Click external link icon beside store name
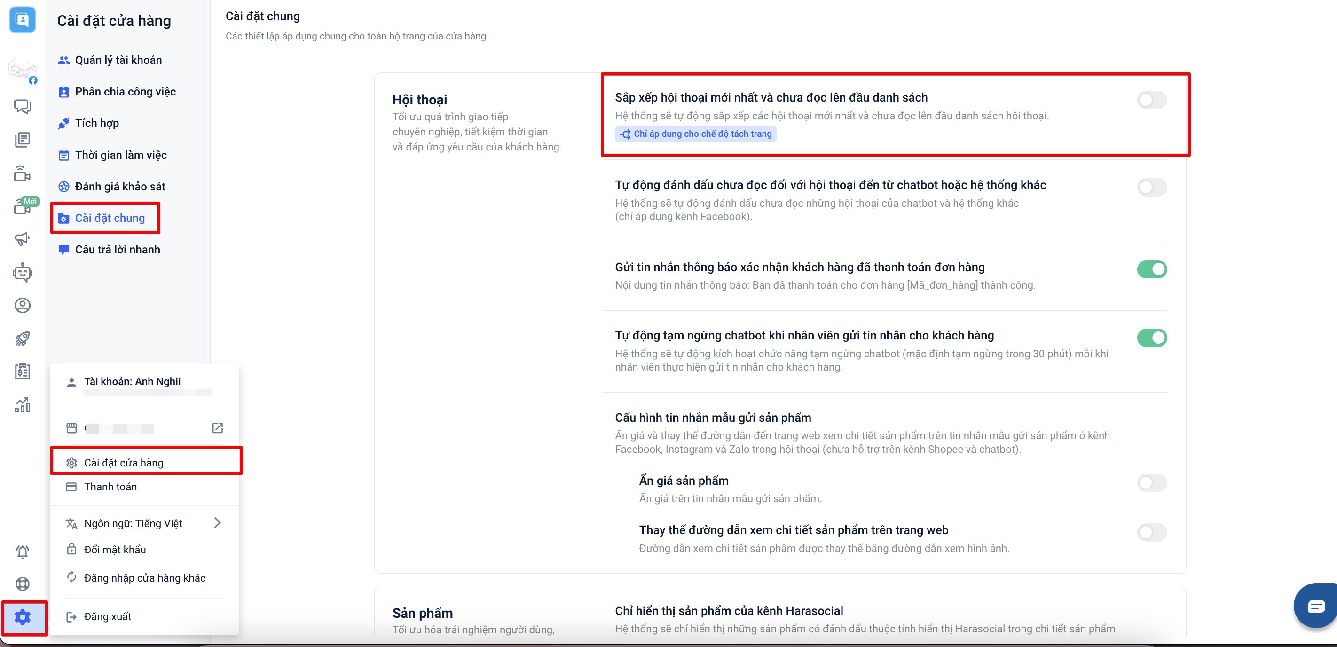The height and width of the screenshot is (647, 1337). point(218,428)
